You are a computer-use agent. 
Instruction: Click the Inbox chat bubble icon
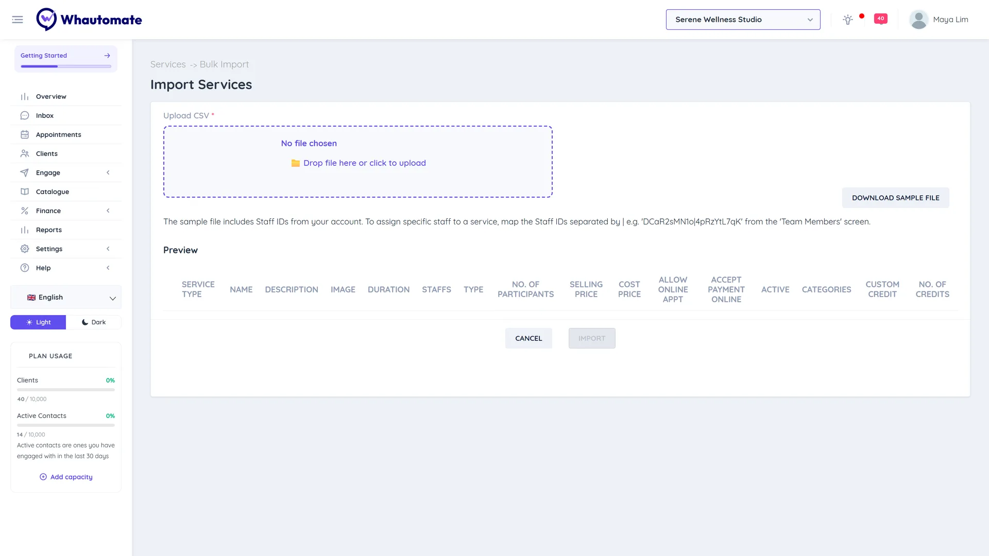click(x=25, y=116)
